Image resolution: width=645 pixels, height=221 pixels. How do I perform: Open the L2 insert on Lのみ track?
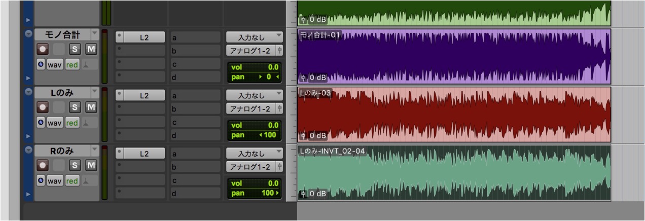click(145, 95)
